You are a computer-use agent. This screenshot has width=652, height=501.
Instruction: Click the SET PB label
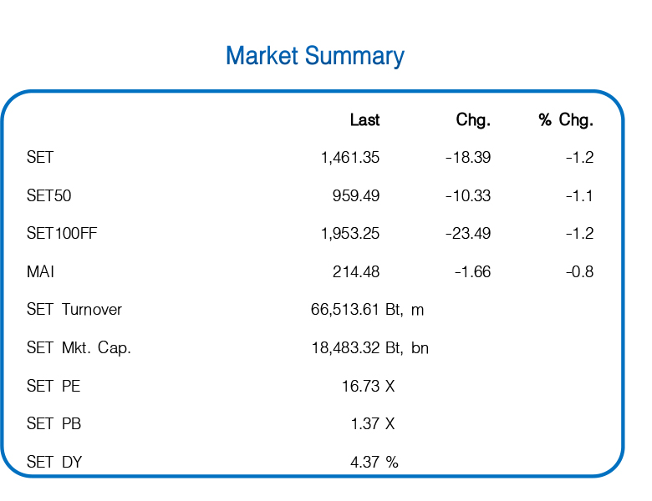pyautogui.click(x=53, y=423)
